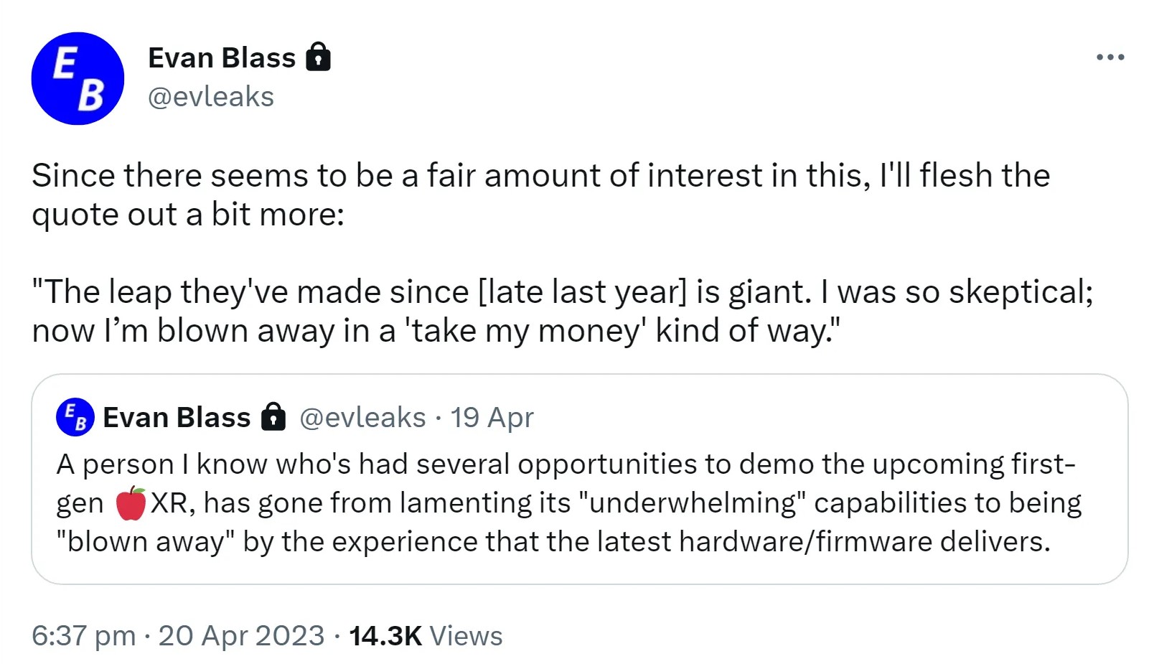The image size is (1149, 664).
Task: Click the 20 Apr 2023 date
Action: point(241,636)
